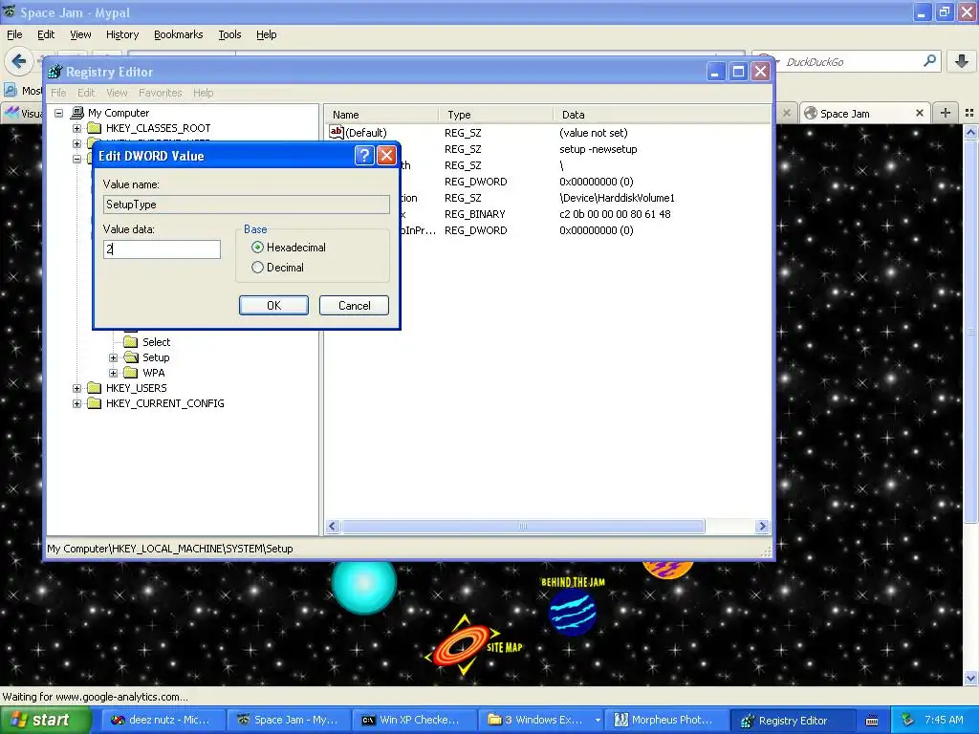The height and width of the screenshot is (734, 979).
Task: Open Mypal History menu
Action: (121, 34)
